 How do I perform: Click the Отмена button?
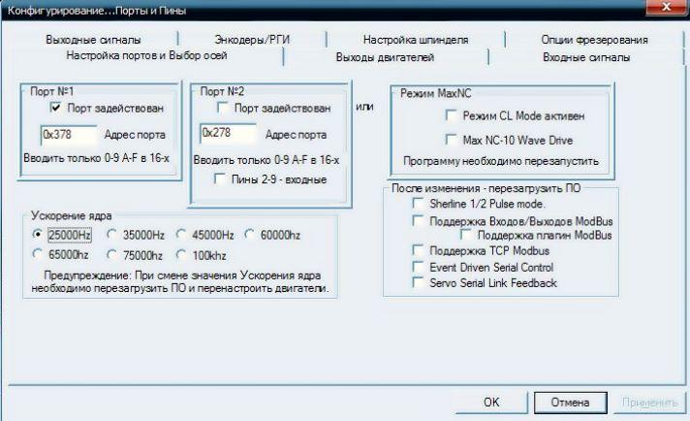click(570, 402)
